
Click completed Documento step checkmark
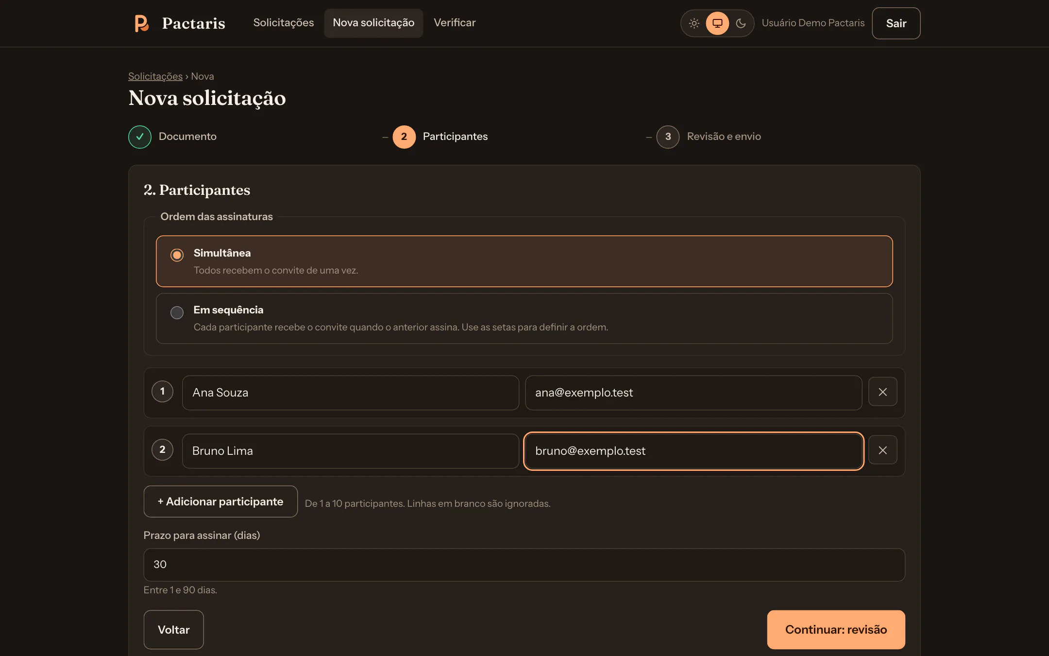[x=140, y=137]
